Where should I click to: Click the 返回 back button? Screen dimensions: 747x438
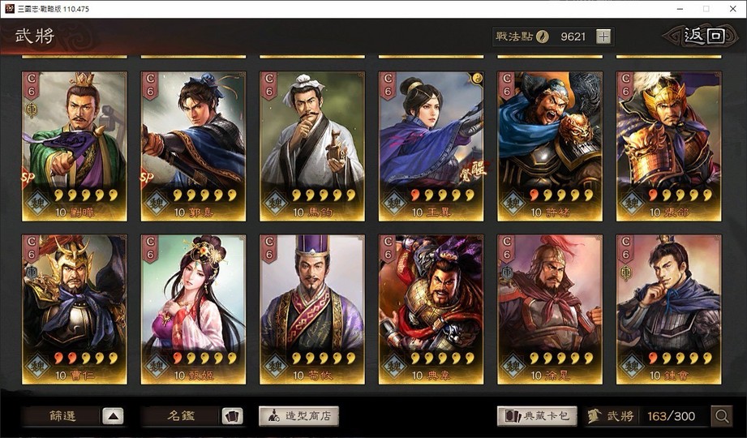pyautogui.click(x=704, y=36)
